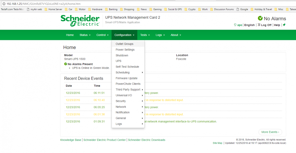This screenshot has height=153, width=296.
Task: Open the TeslaFi.com bookmark
Action: (12, 9)
